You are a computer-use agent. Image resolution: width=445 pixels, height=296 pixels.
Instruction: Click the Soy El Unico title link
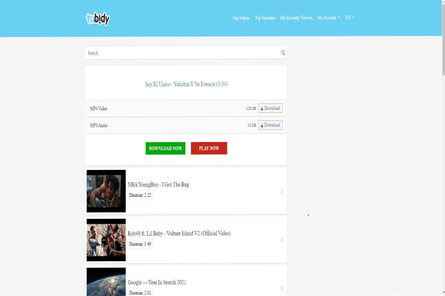pos(186,84)
